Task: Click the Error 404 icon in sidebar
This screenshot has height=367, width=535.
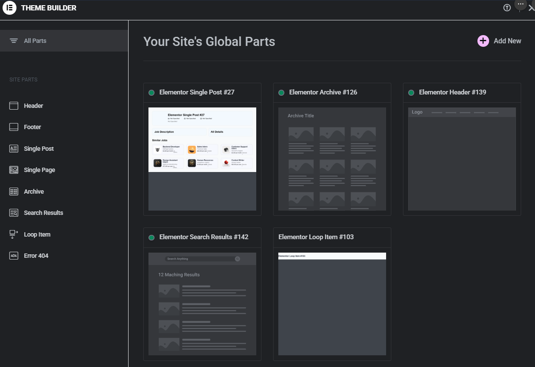Action: [14, 256]
